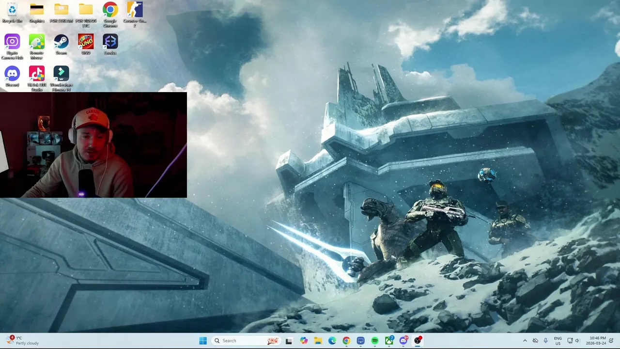Open the notification bell in the tray
Screen dimensions: 620x349
click(x=611, y=341)
